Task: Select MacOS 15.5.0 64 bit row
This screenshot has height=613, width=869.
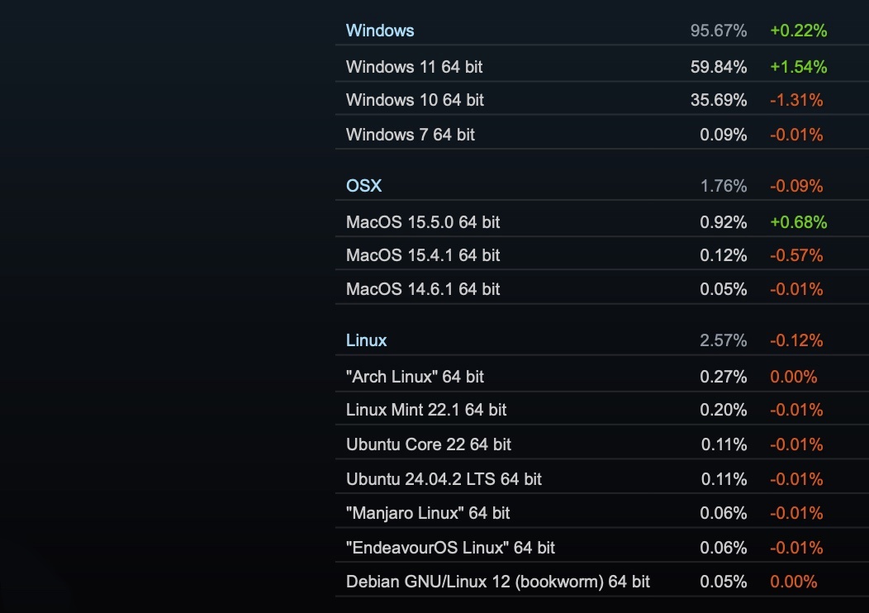Action: pos(423,222)
